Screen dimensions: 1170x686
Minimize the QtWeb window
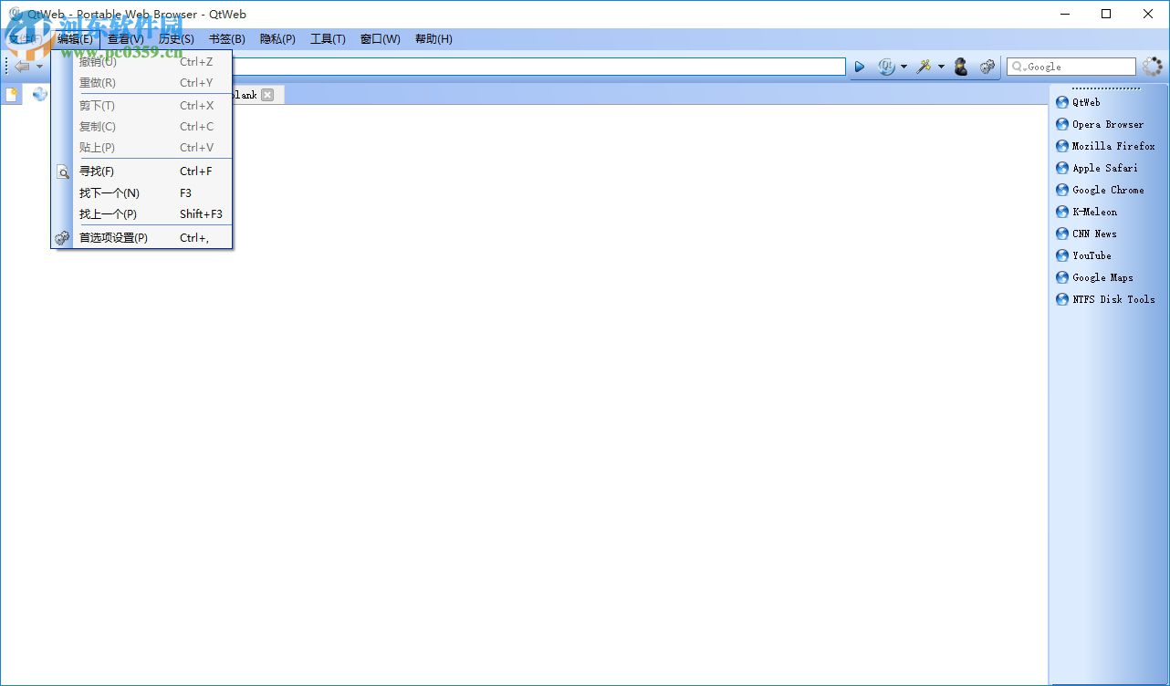1064,14
